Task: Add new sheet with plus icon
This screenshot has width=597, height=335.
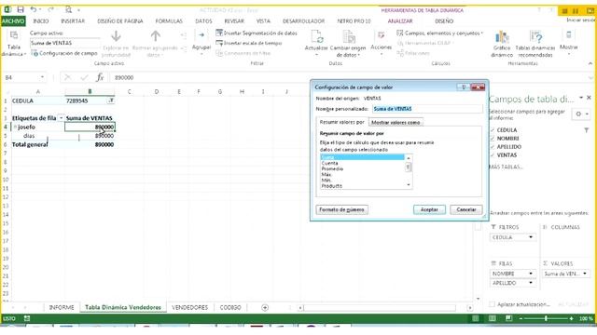Action: click(265, 308)
